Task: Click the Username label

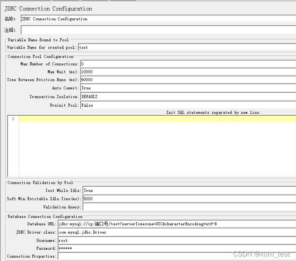Action: pyautogui.click(x=46, y=240)
